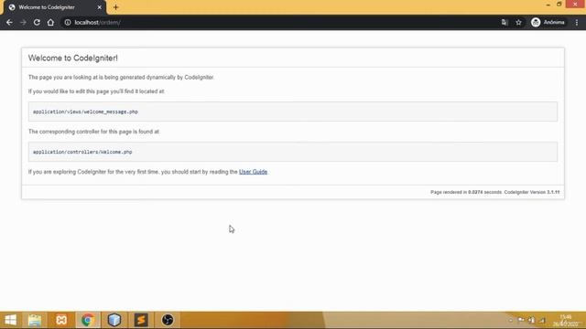Click the application/controllers/Welcome.php path
This screenshot has width=586, height=329.
point(82,152)
